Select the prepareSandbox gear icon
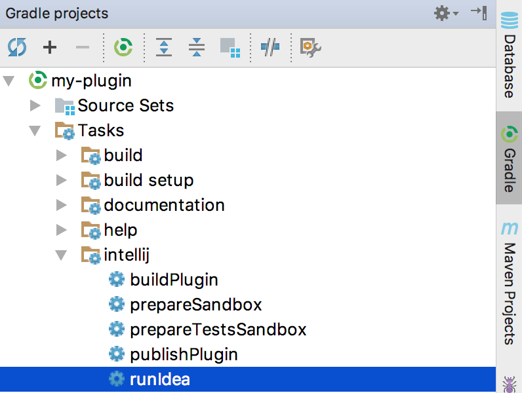This screenshot has width=522, height=393. 117,305
